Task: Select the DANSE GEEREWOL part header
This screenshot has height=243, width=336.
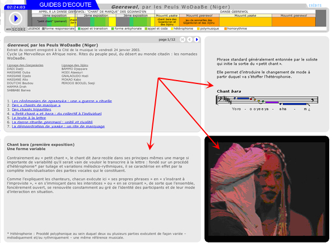Action: (x=235, y=12)
